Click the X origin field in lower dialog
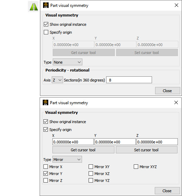Screen dimensions: 182x196 73,142
